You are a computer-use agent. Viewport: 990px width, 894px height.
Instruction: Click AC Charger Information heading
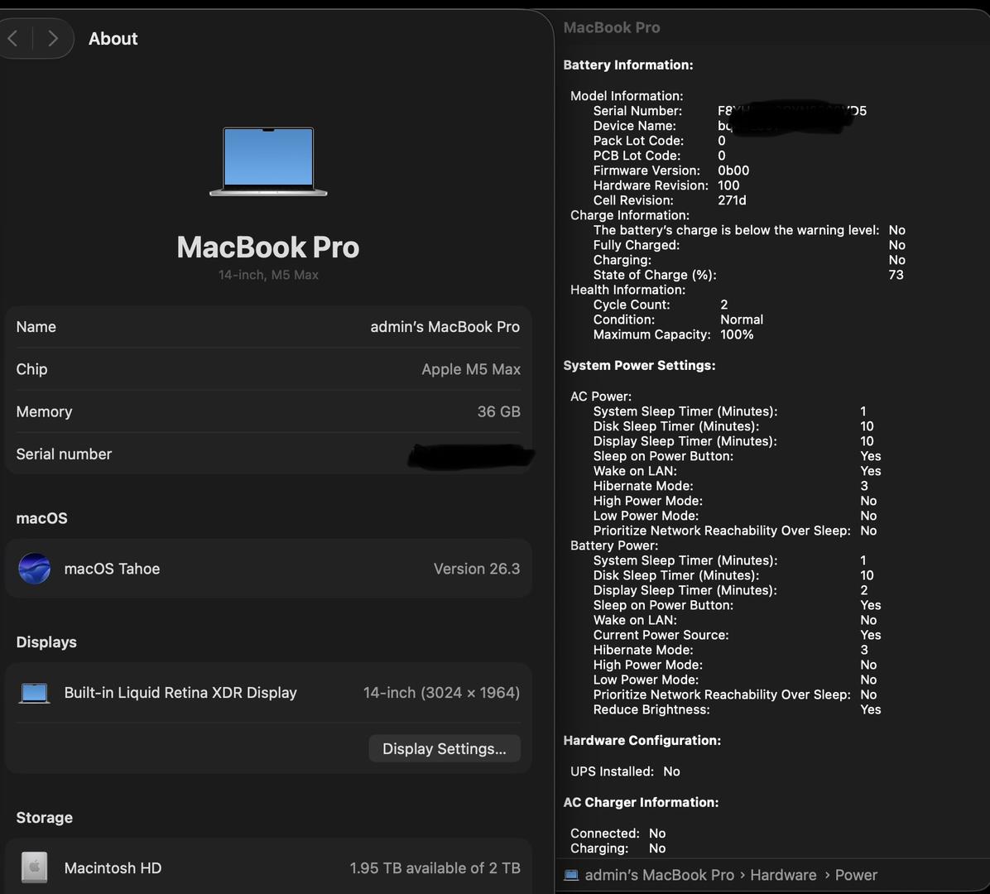pos(641,802)
